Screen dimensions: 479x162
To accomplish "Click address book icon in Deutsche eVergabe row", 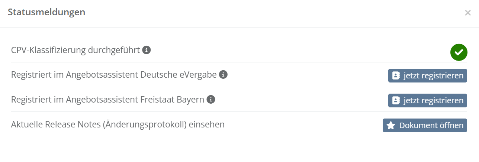I will pyautogui.click(x=396, y=76).
